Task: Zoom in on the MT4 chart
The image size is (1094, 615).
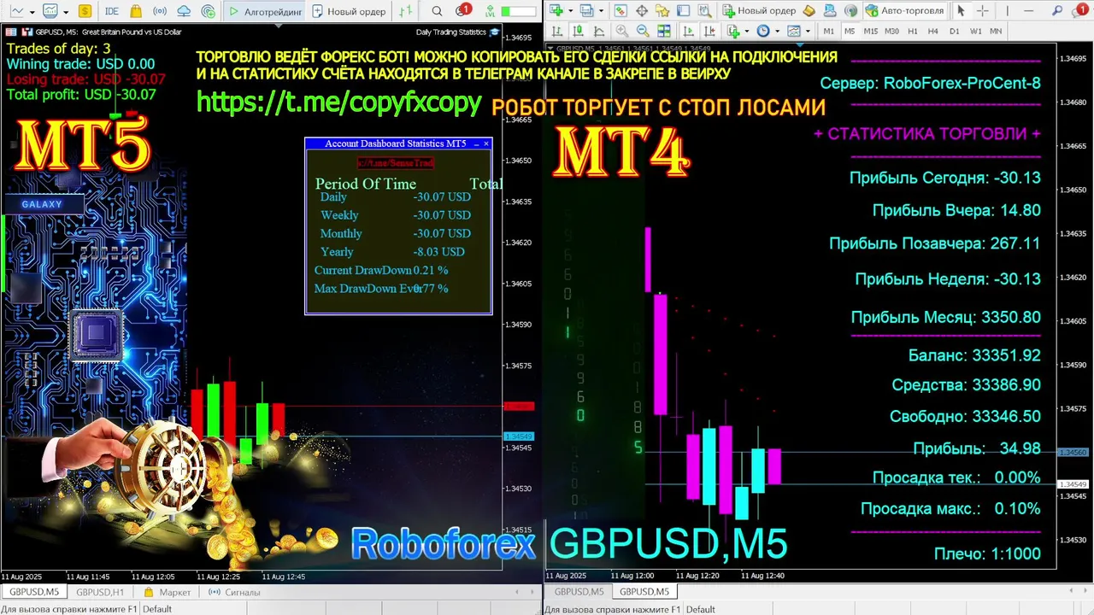Action: pyautogui.click(x=622, y=31)
